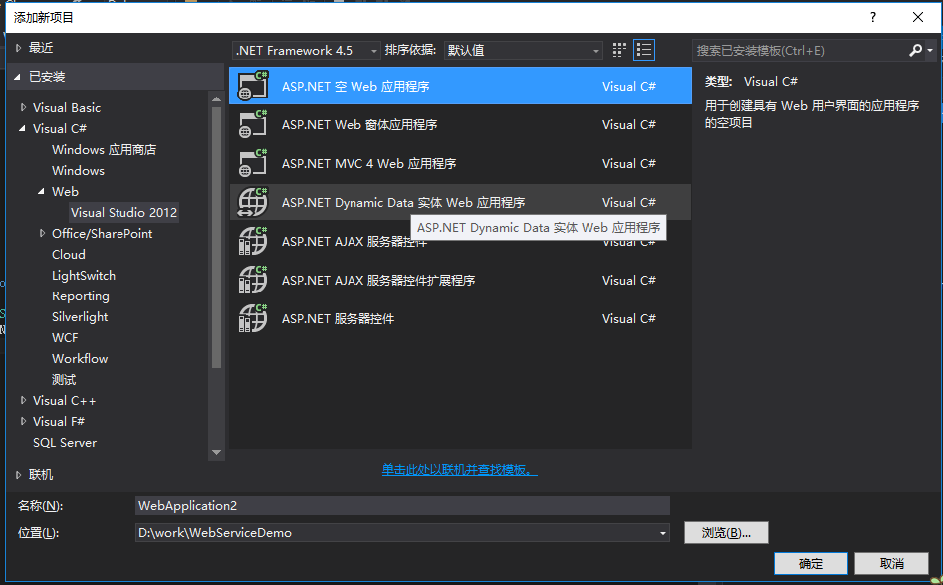Click the 确定 button
The height and width of the screenshot is (585, 943).
tap(811, 563)
